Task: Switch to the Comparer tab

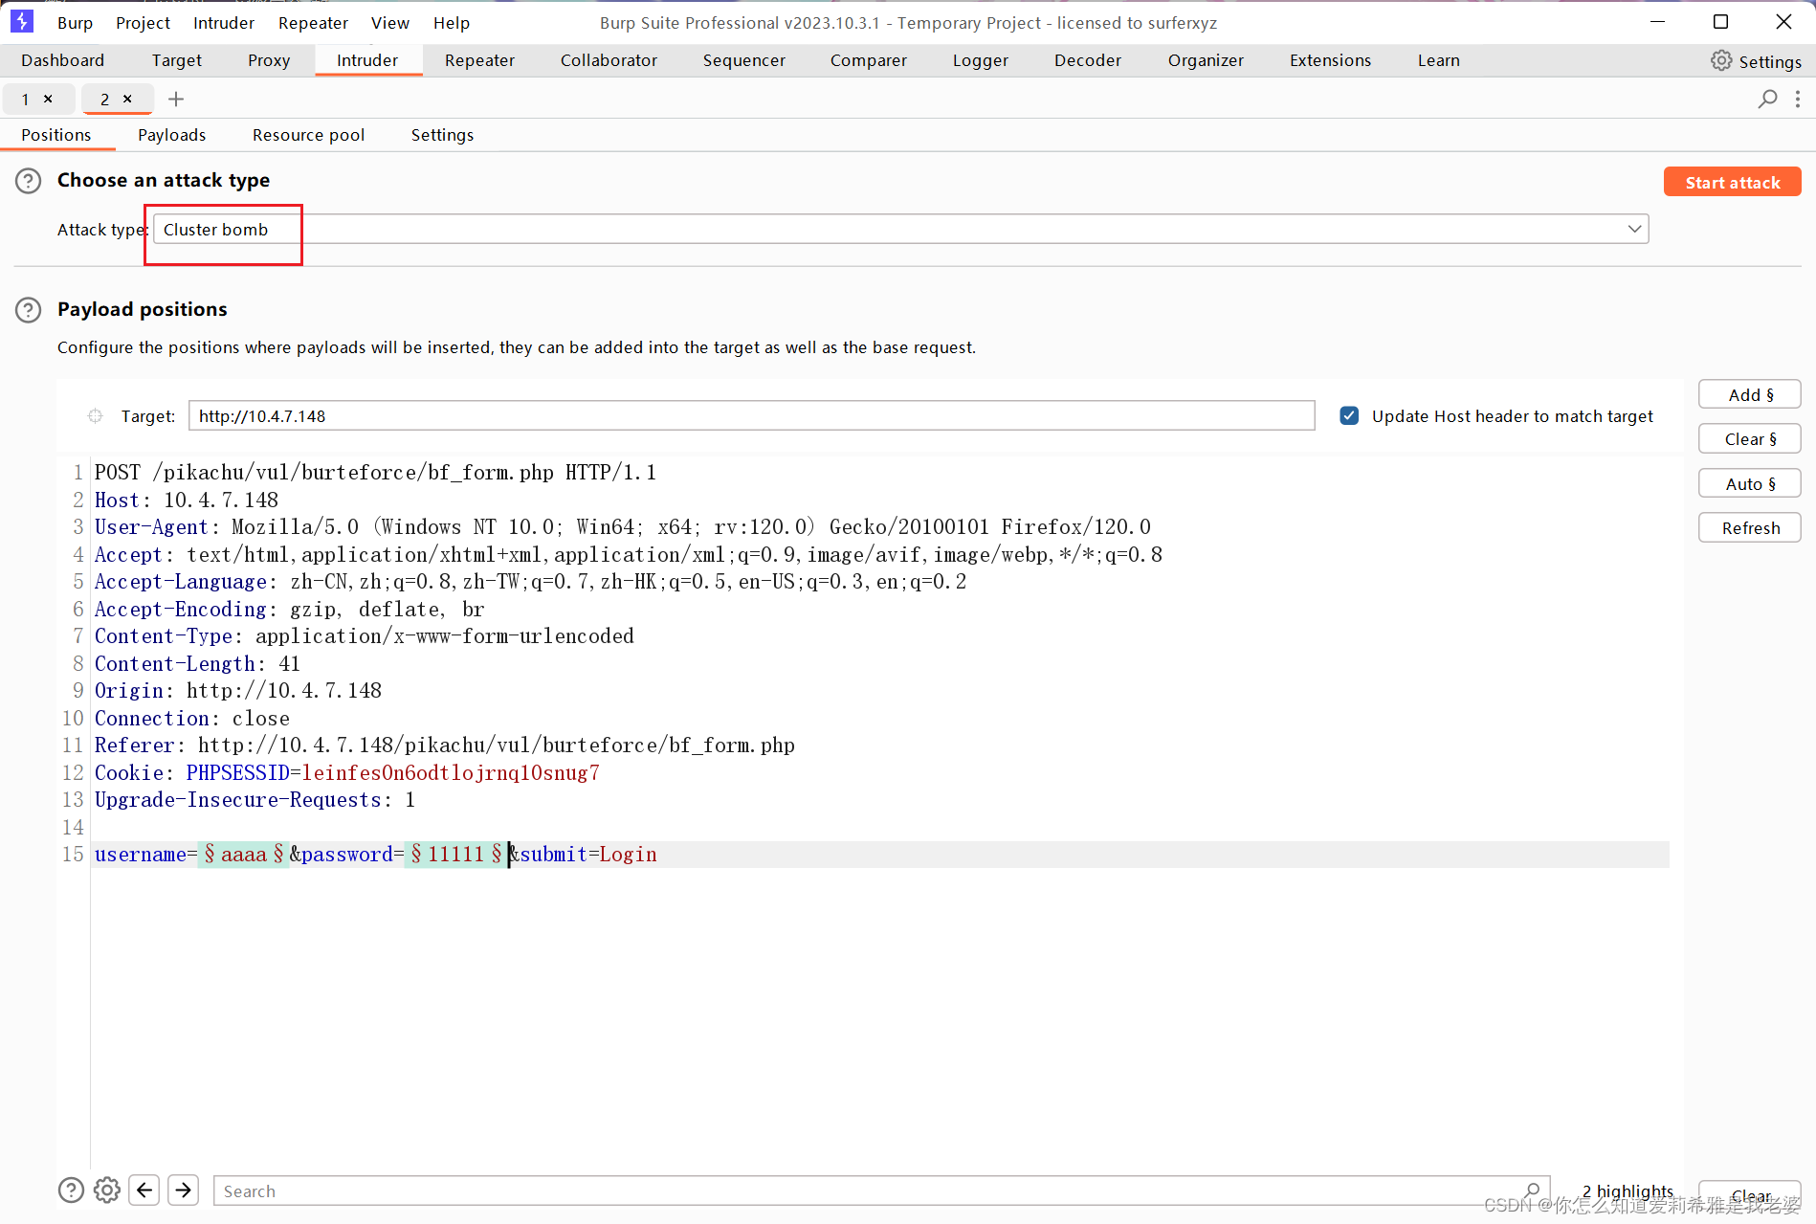Action: 869,60
